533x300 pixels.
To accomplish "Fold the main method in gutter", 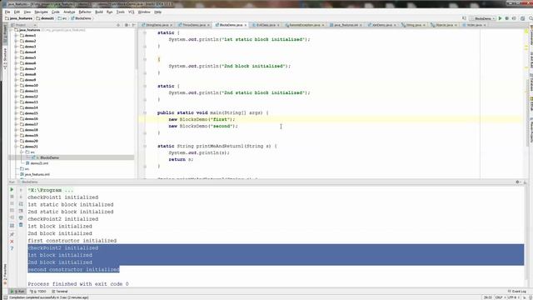I will (x=145, y=112).
